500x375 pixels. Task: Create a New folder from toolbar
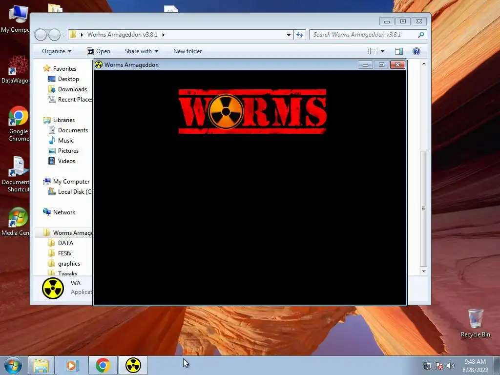pyautogui.click(x=187, y=51)
